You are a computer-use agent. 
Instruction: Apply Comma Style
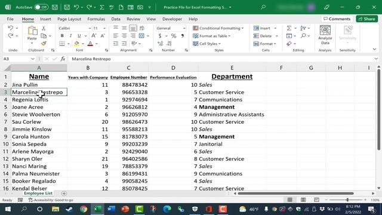pyautogui.click(x=183, y=36)
